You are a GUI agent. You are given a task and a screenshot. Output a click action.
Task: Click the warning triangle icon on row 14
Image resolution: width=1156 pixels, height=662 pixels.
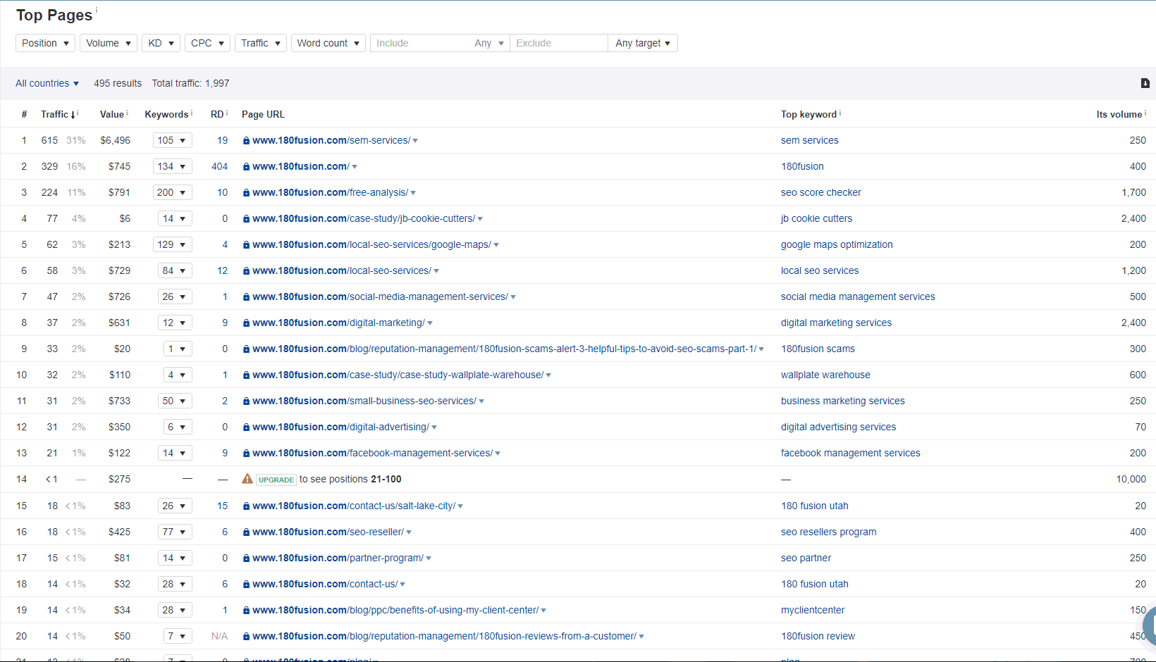pyautogui.click(x=247, y=479)
